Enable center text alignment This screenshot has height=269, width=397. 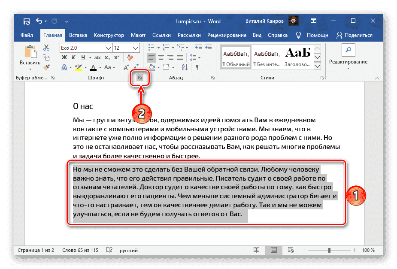161,57
